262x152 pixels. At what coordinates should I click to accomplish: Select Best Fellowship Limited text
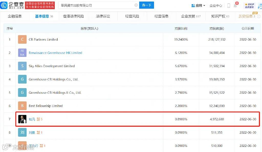(x=46, y=106)
